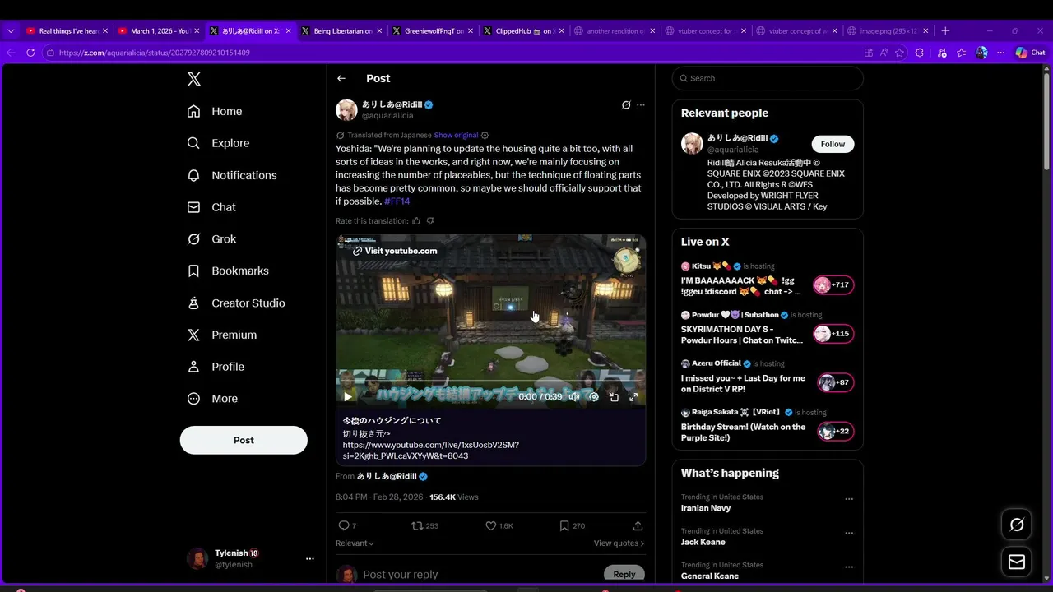1053x592 pixels.
Task: Open Copilot Chat button in browser toolbar
Action: click(x=1031, y=53)
